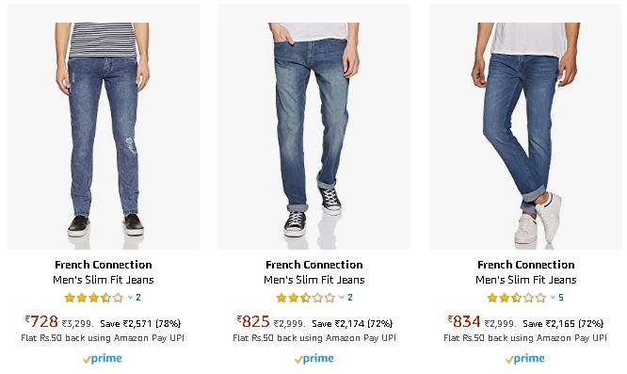Click the ₹834 price

tap(464, 321)
